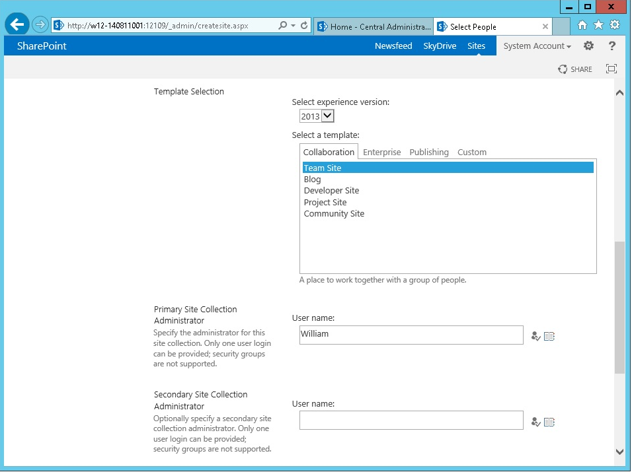
Task: Open the Newsfeed link
Action: pos(393,46)
